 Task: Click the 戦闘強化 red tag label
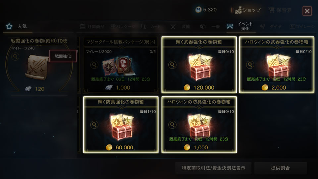[x=63, y=56]
